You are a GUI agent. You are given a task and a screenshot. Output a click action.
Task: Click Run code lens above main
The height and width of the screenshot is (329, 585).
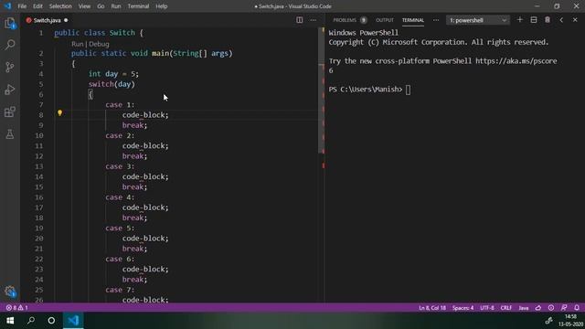pos(77,44)
